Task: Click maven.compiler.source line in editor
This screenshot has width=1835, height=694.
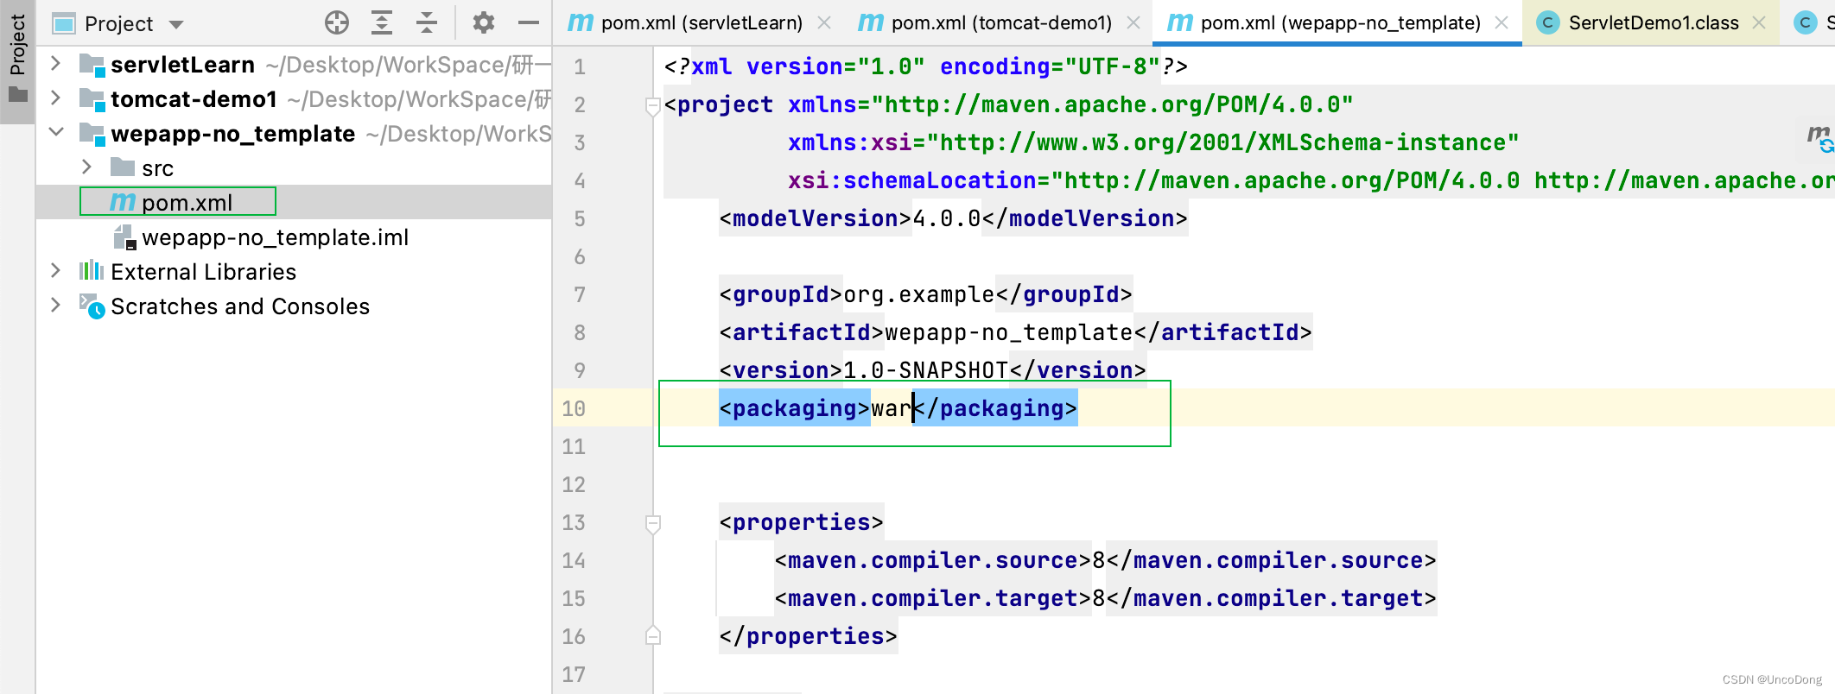Action: pos(1105,560)
